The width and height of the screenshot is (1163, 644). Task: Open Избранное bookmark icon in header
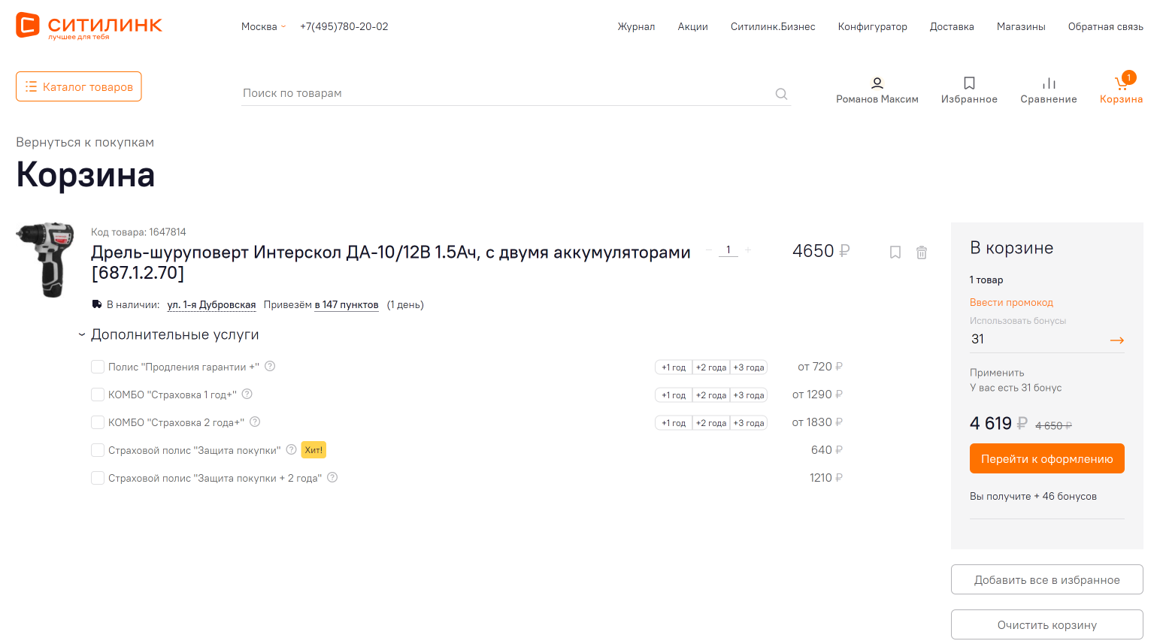pos(969,83)
